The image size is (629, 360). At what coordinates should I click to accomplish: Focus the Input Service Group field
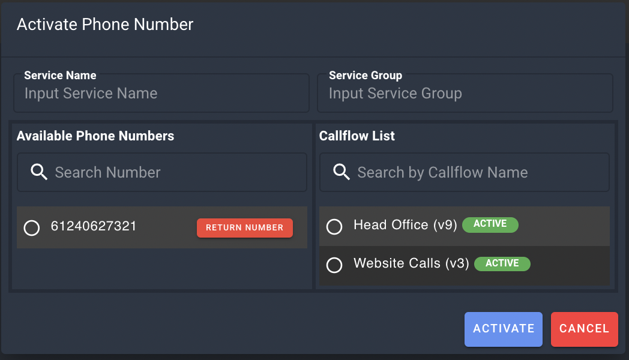(465, 93)
